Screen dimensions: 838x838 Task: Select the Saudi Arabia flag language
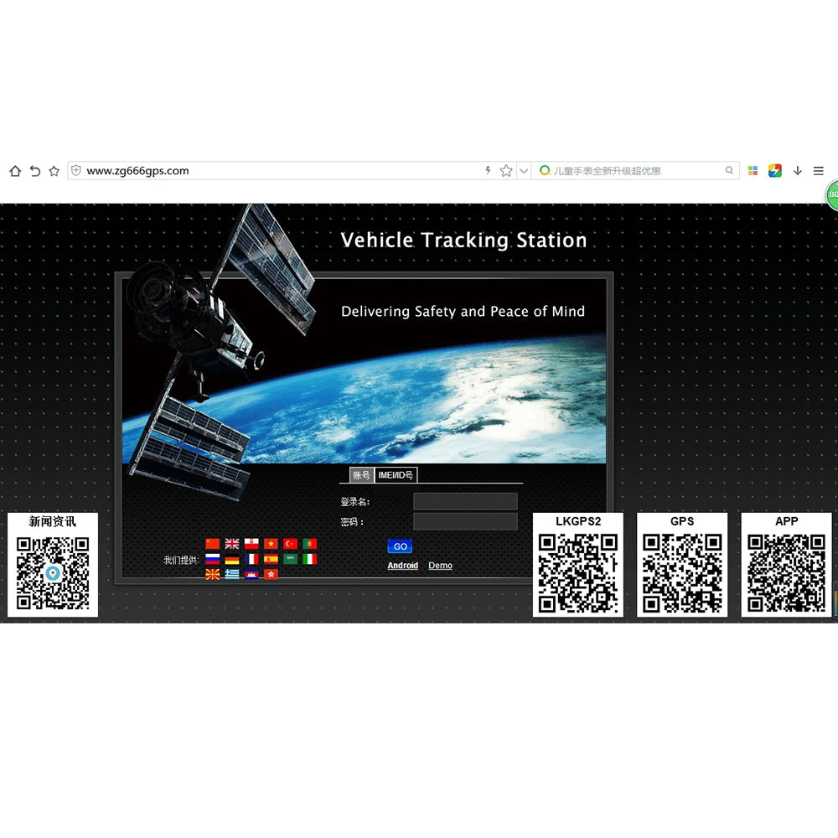coord(290,560)
